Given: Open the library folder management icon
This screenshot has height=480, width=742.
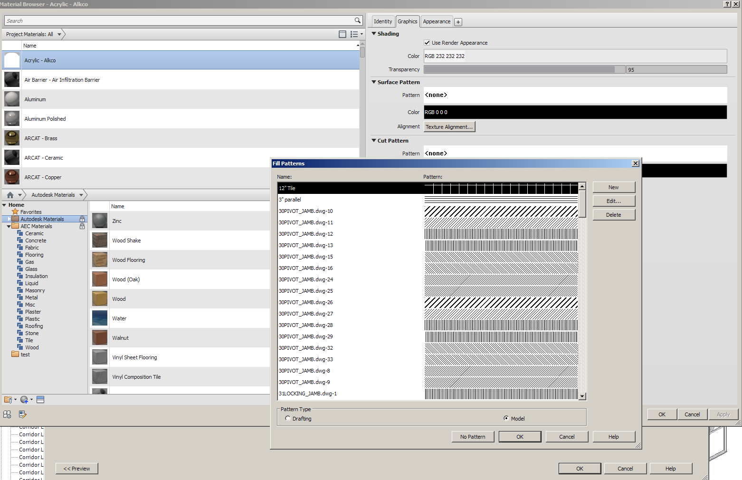Looking at the screenshot, I should (10, 400).
